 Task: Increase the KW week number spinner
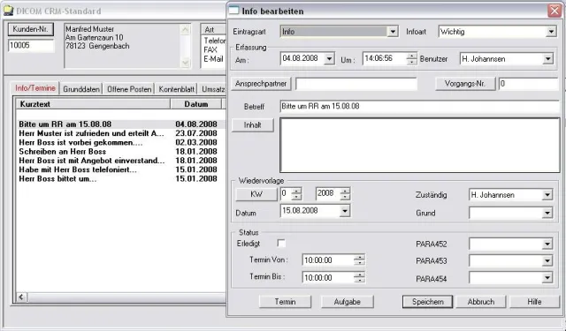[x=296, y=191]
